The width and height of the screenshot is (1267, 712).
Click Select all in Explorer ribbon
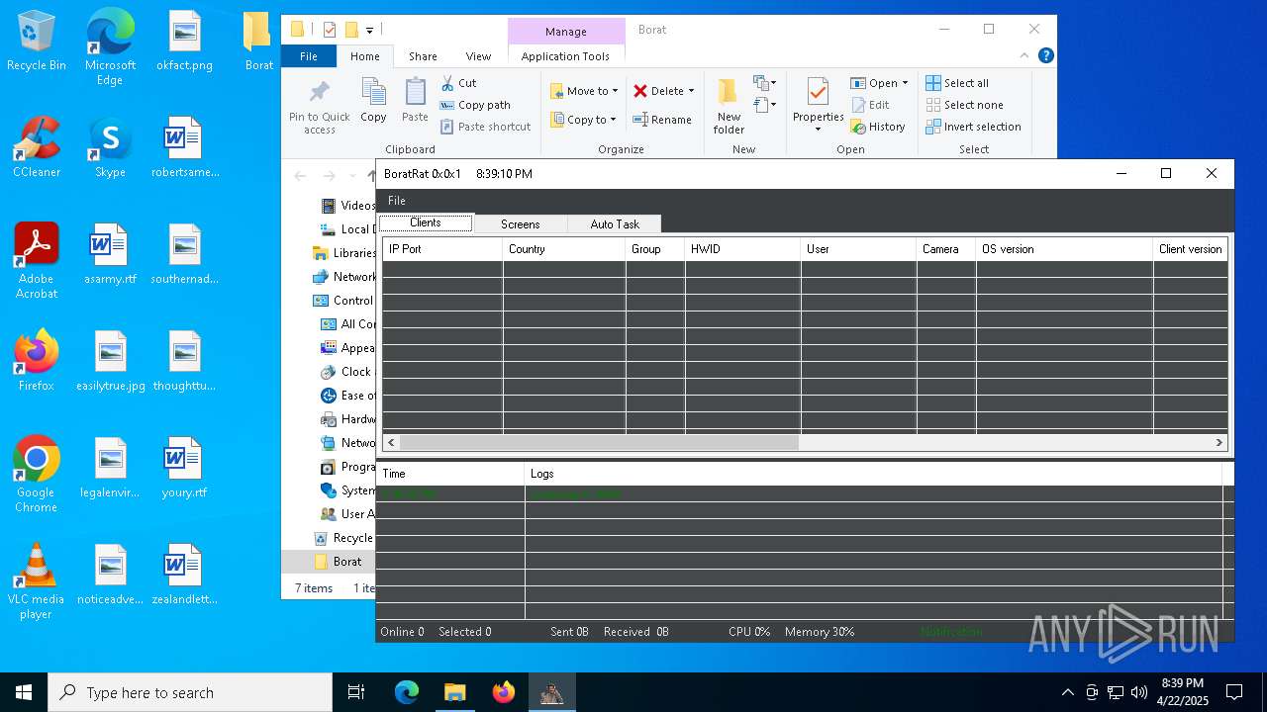pyautogui.click(x=957, y=83)
